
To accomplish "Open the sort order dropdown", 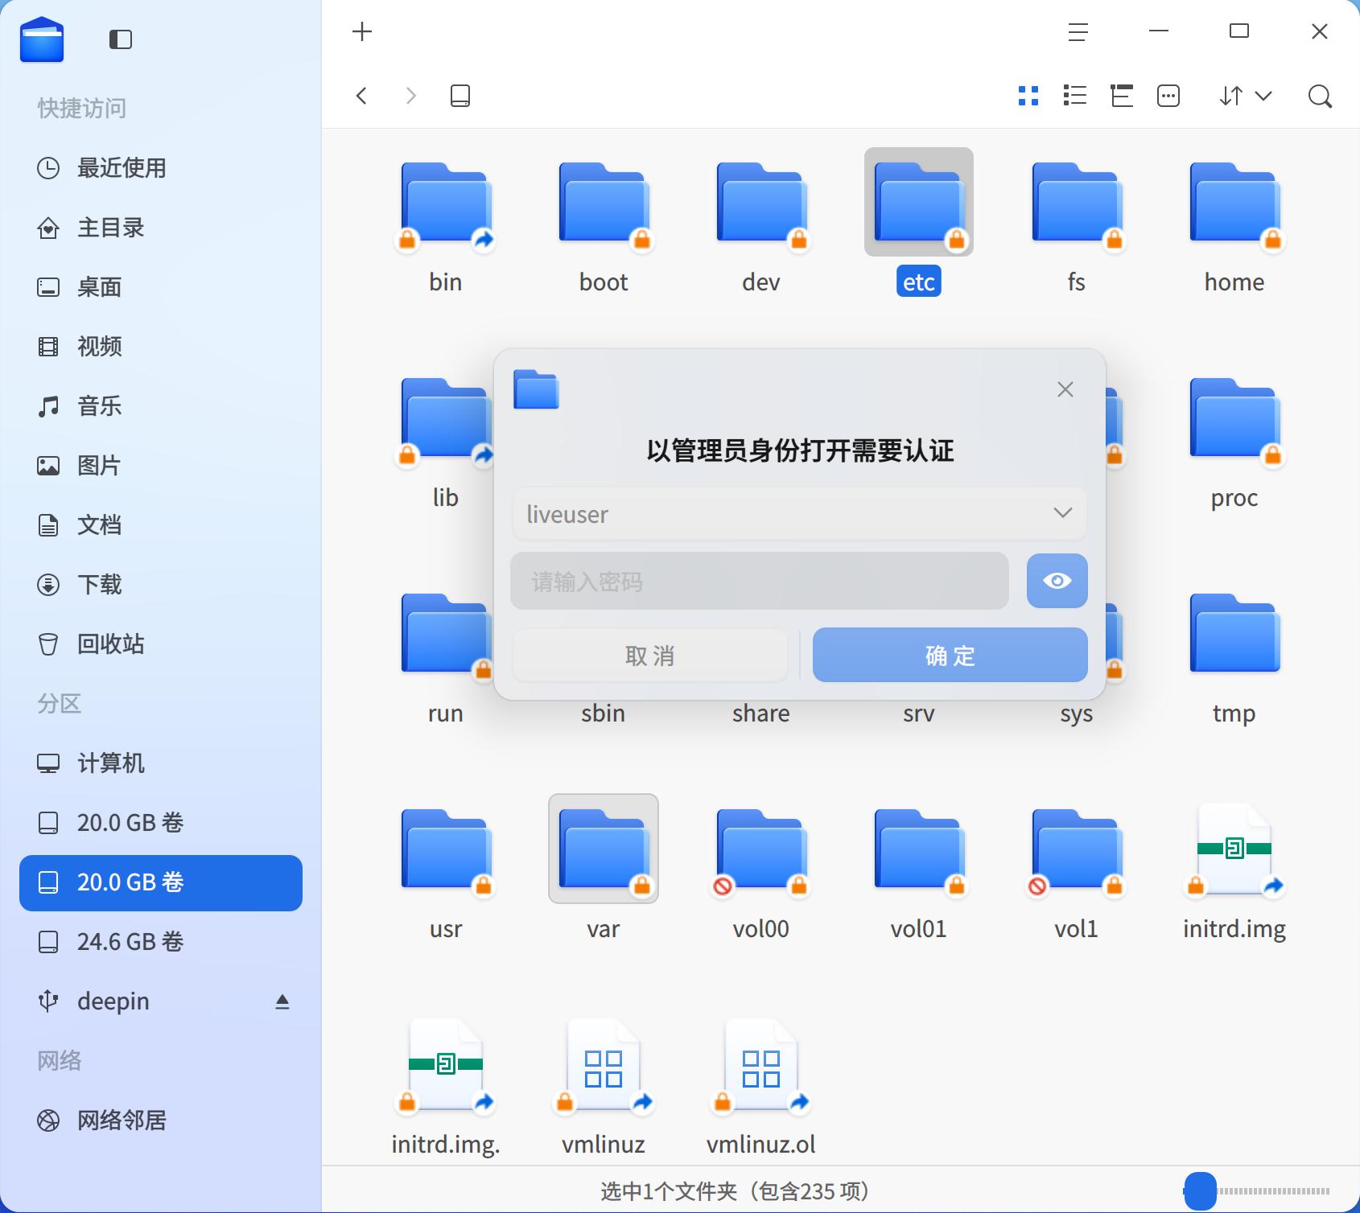I will pyautogui.click(x=1245, y=97).
